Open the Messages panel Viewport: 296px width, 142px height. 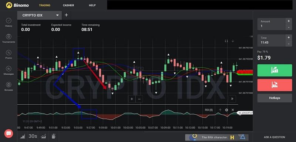[x=9, y=71]
